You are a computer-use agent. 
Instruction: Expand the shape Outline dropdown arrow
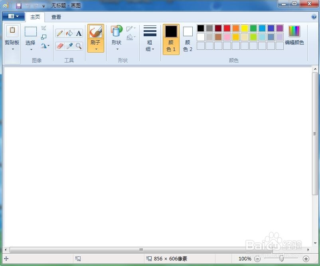tap(135, 28)
